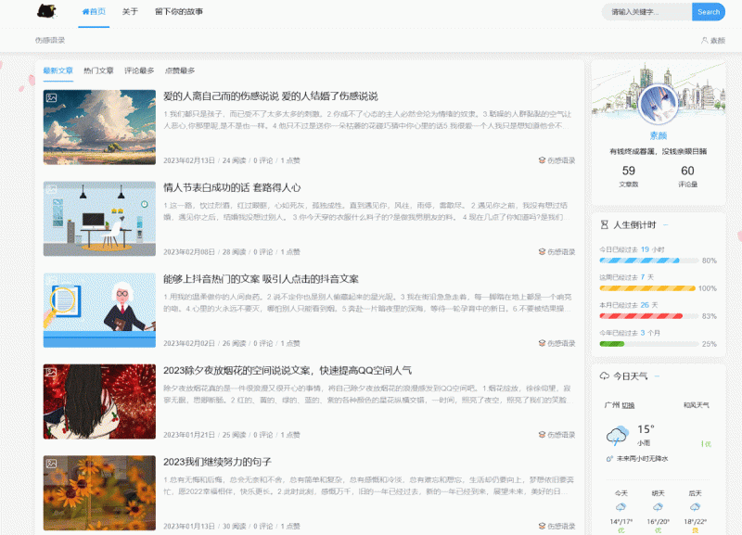Click the tag icon beside 伤感语录 on first article

click(541, 159)
